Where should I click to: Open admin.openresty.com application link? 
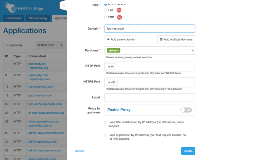(x=43, y=142)
